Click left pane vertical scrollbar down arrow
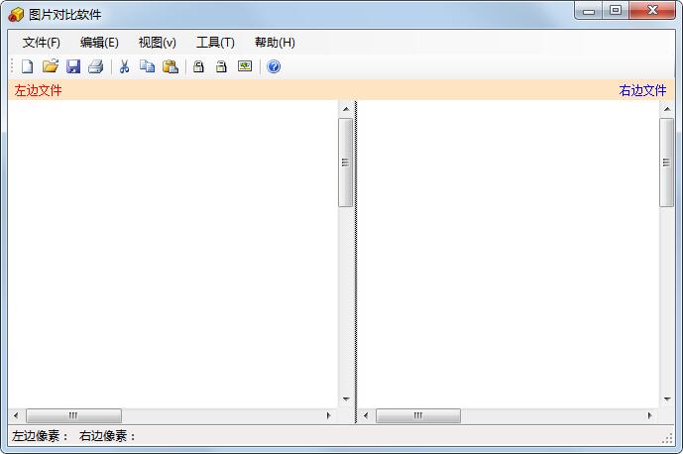The image size is (683, 454). [x=346, y=399]
